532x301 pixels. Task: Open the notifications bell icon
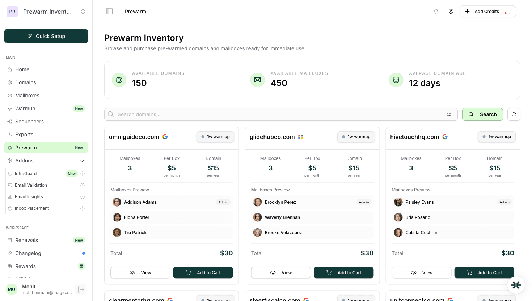click(436, 11)
